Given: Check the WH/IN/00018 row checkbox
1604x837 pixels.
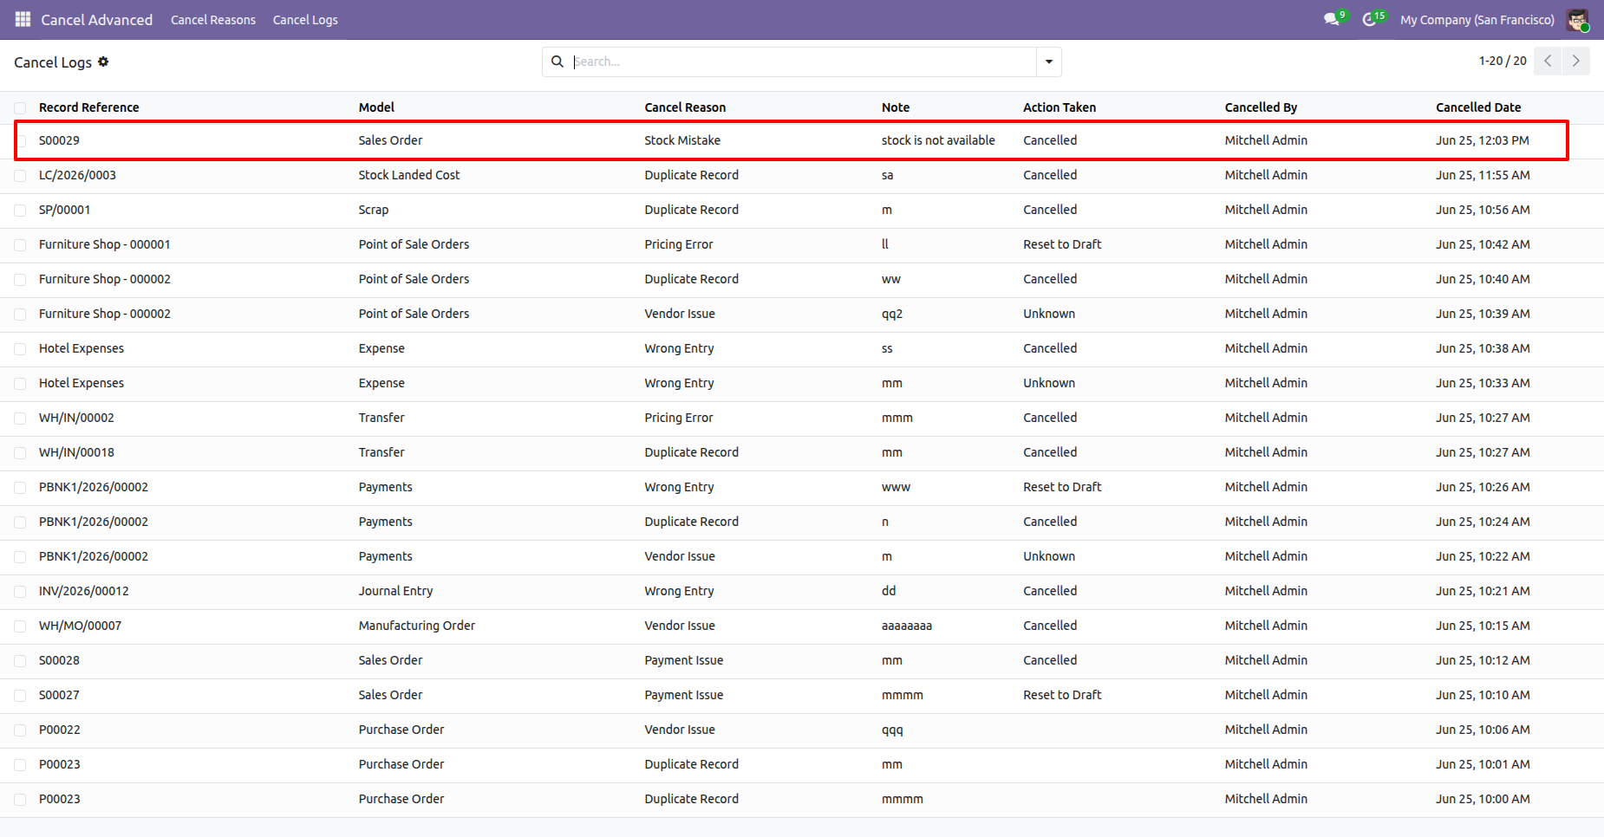Looking at the screenshot, I should pyautogui.click(x=20, y=452).
